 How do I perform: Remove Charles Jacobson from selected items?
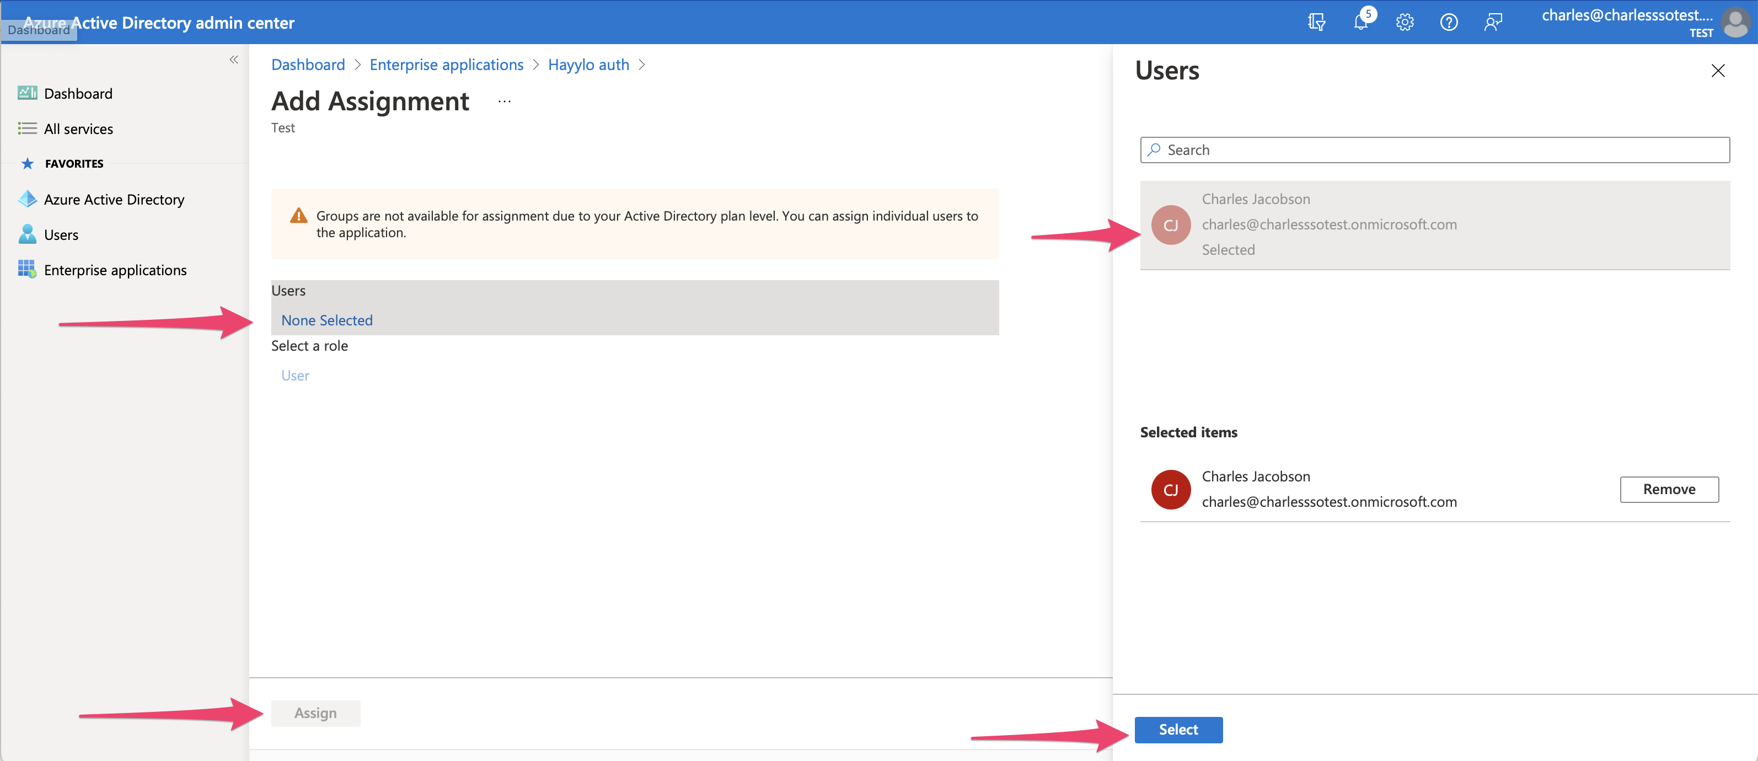tap(1669, 489)
